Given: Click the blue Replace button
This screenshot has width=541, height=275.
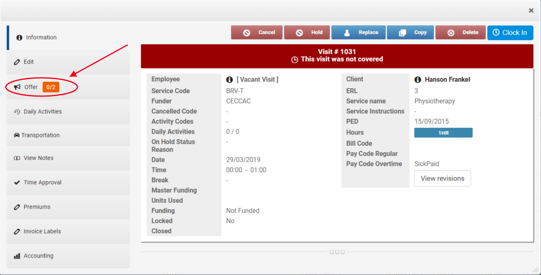Looking at the screenshot, I should pyautogui.click(x=359, y=33).
